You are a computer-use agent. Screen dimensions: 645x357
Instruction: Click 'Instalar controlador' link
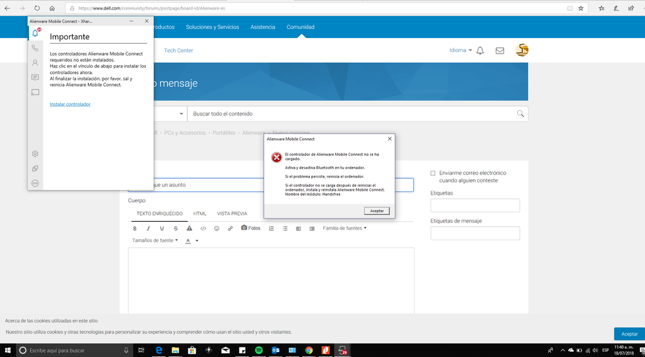(70, 104)
